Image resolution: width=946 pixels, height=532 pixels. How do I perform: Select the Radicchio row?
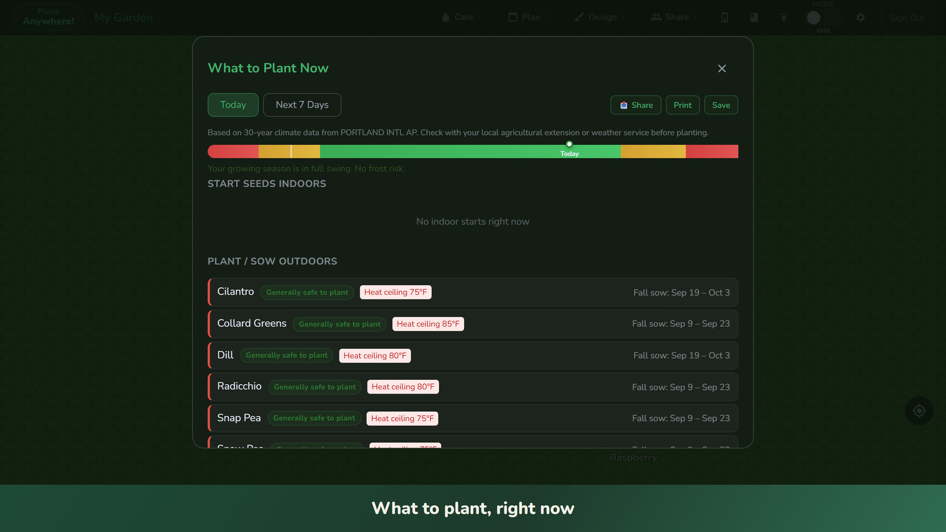click(x=473, y=387)
